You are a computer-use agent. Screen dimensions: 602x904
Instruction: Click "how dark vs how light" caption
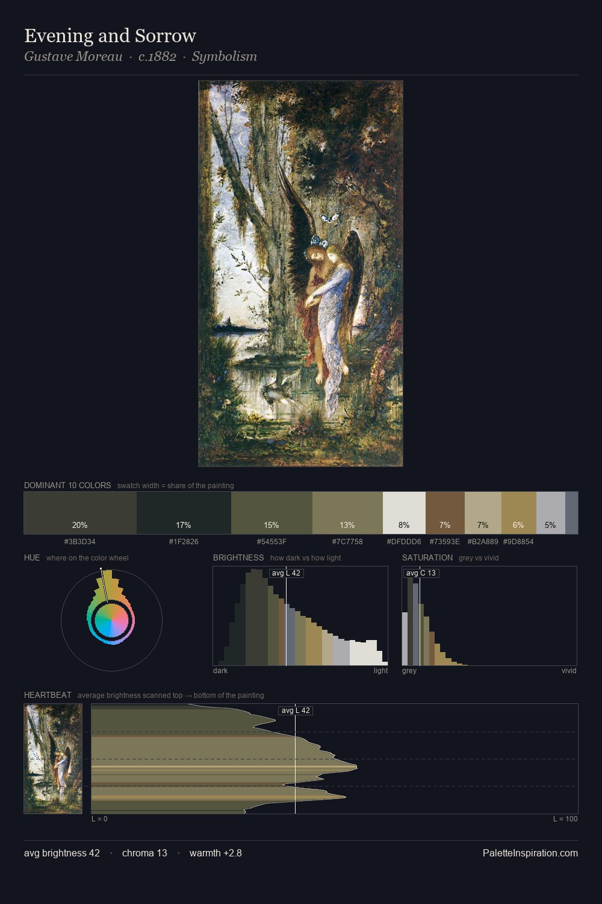coord(305,558)
